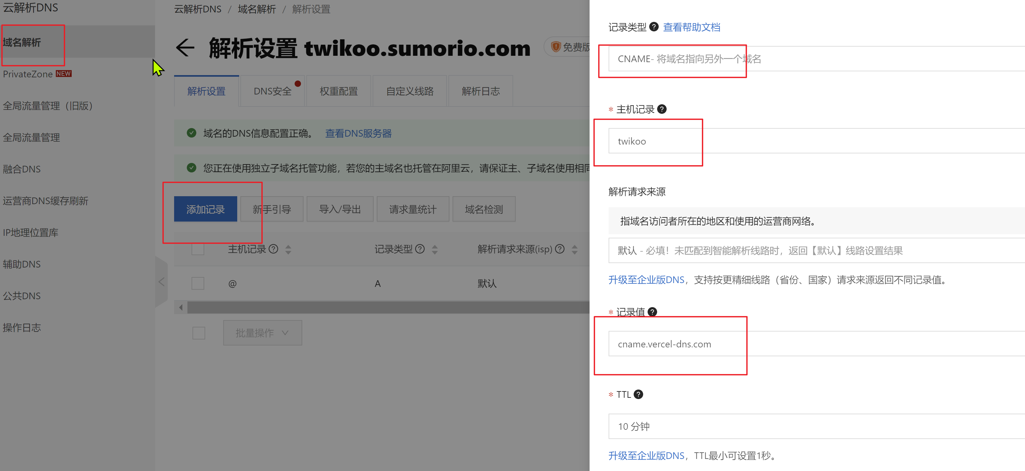Open help icon next to 记录类型 label
This screenshot has width=1025, height=471.
click(x=654, y=27)
